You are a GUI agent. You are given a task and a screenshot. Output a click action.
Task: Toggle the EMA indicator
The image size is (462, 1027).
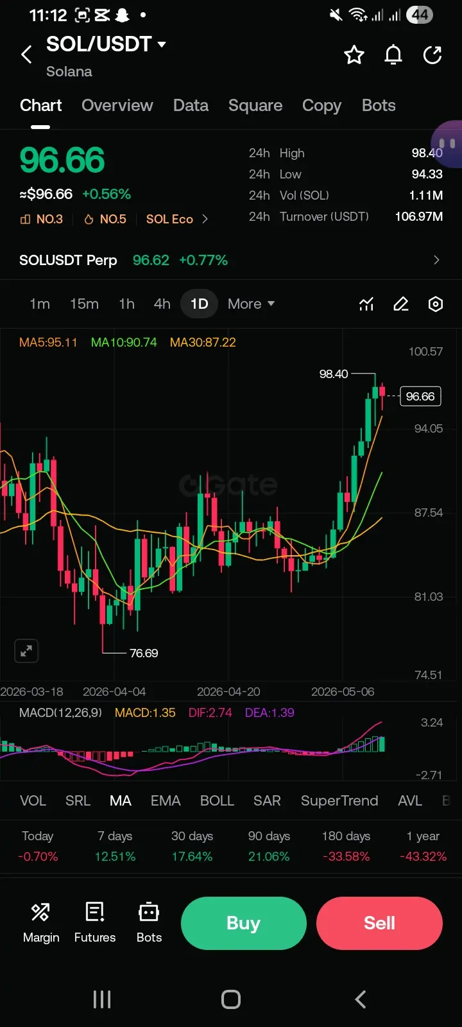166,800
